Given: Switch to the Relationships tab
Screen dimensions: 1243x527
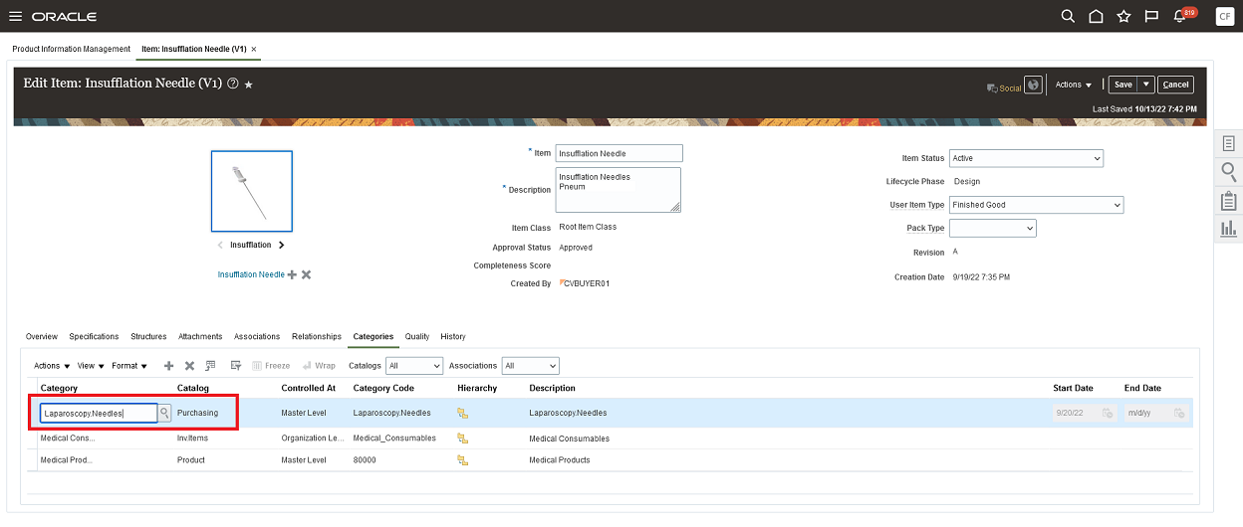Looking at the screenshot, I should click(317, 336).
